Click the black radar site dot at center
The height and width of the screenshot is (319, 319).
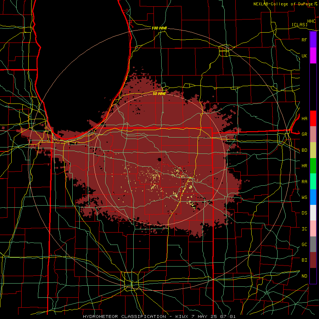tap(159, 159)
